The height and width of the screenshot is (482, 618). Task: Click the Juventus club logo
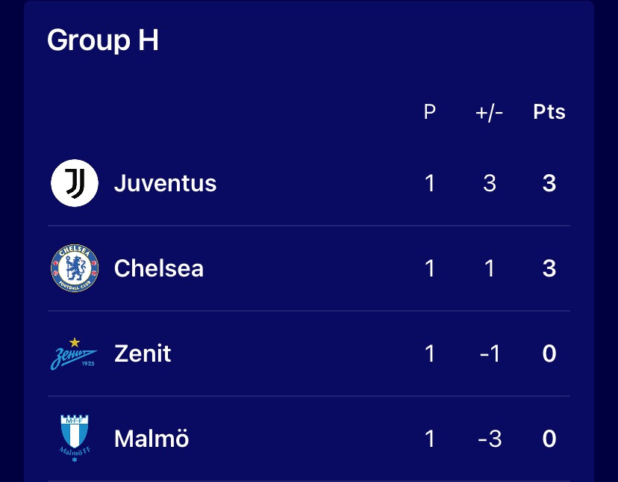click(x=75, y=183)
